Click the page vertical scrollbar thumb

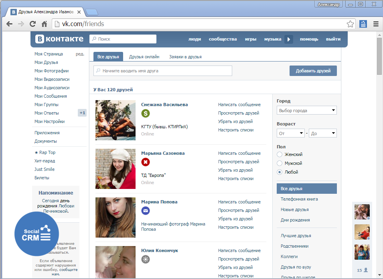[x=379, y=56]
